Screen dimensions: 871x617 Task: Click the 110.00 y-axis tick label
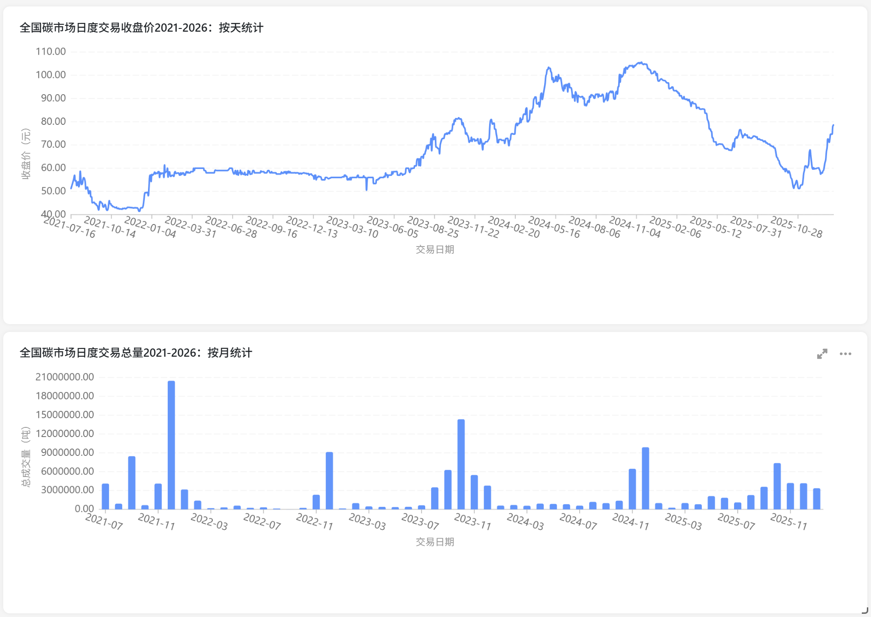pyautogui.click(x=51, y=51)
